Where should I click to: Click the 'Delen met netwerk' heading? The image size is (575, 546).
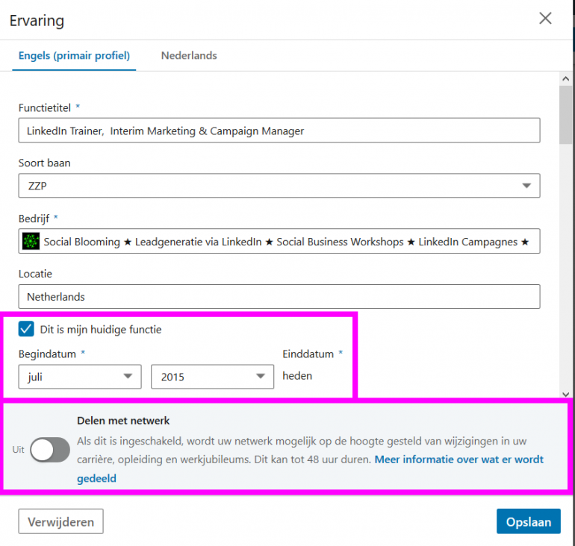click(123, 421)
